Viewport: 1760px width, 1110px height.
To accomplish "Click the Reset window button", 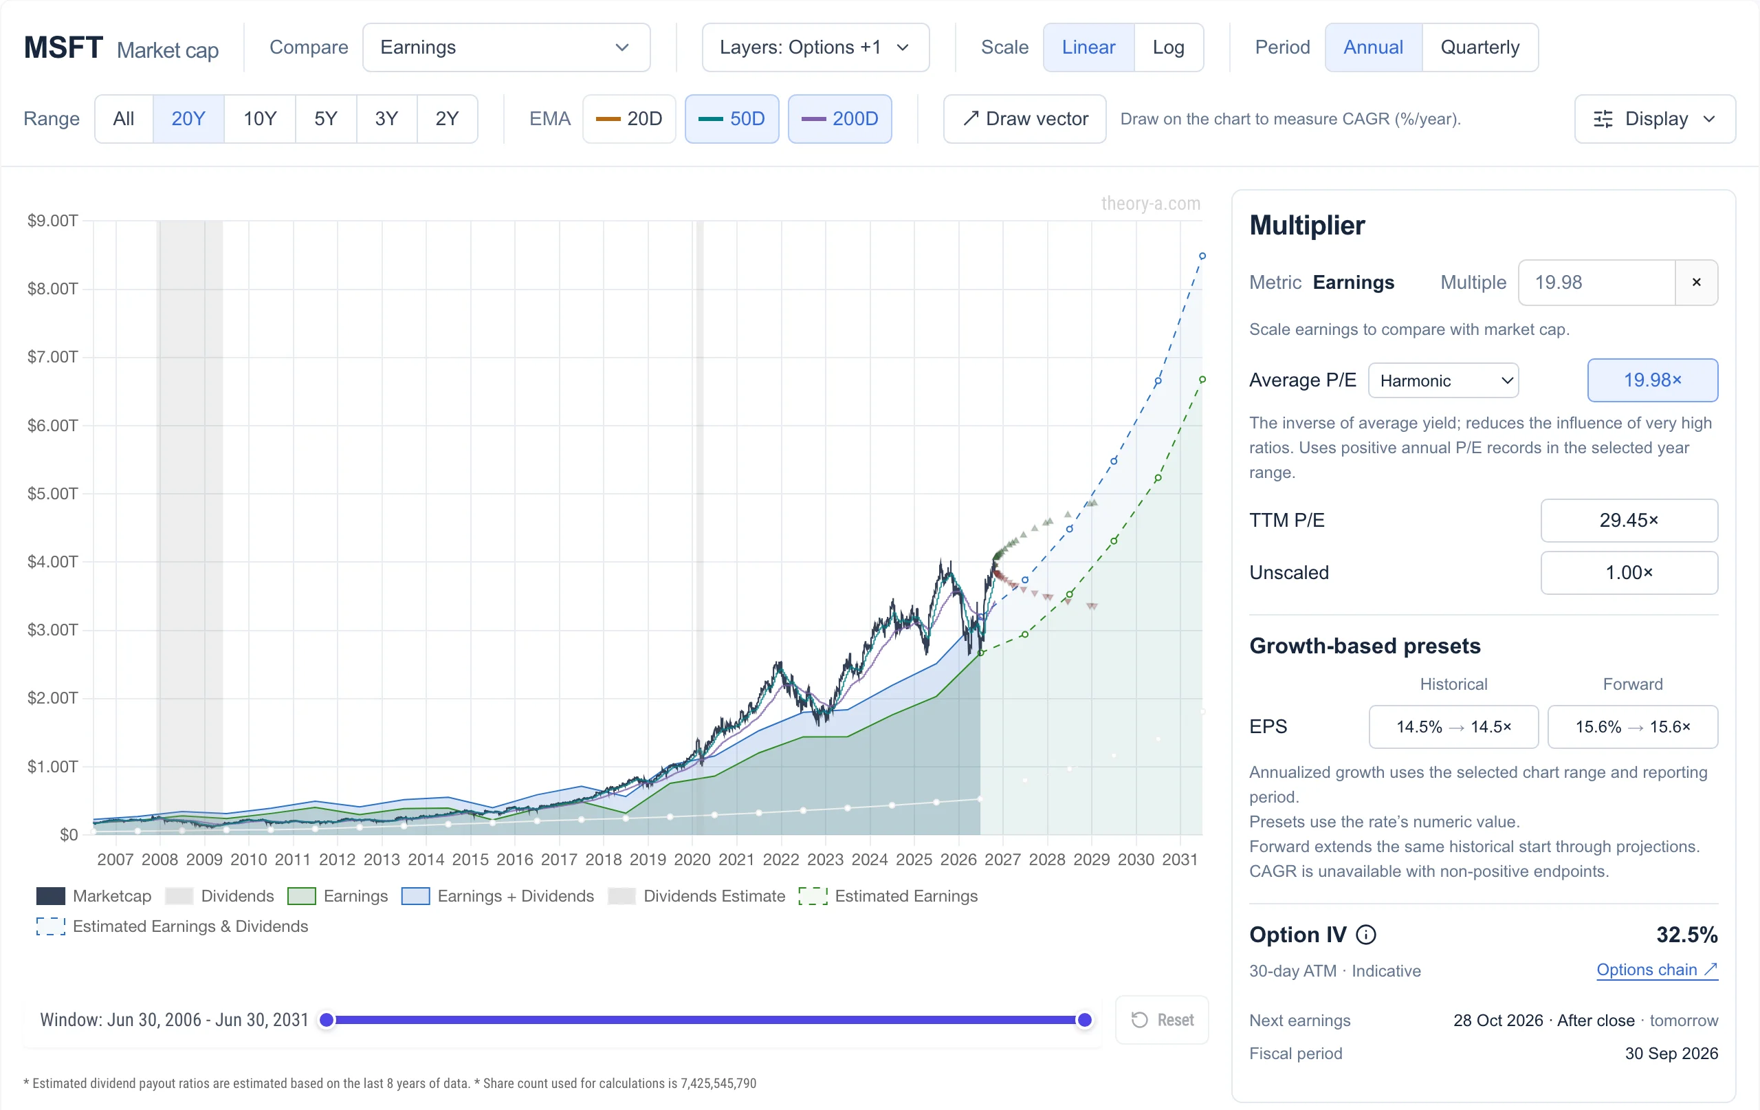I will point(1161,1020).
